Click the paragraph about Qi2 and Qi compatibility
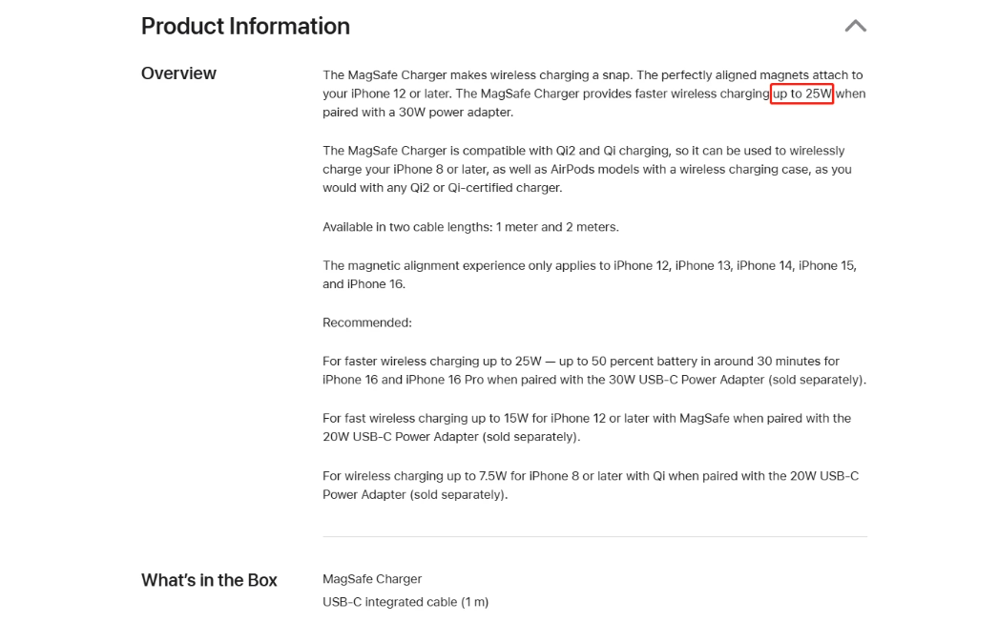This screenshot has height=644, width=998. 587,169
